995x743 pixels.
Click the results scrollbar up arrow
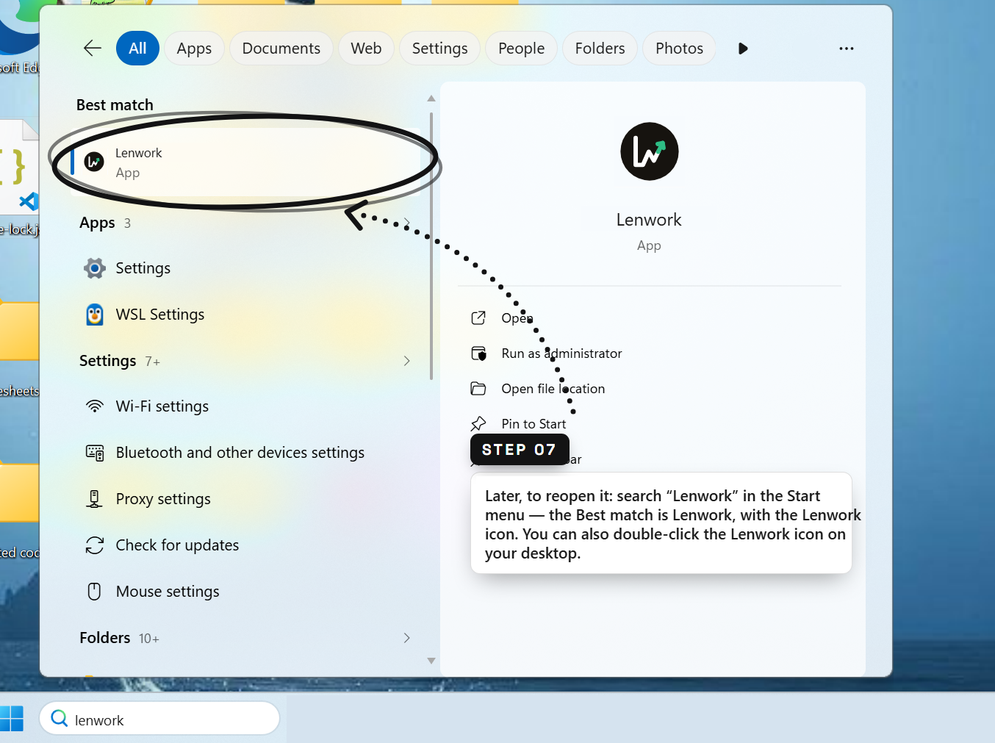[x=431, y=98]
